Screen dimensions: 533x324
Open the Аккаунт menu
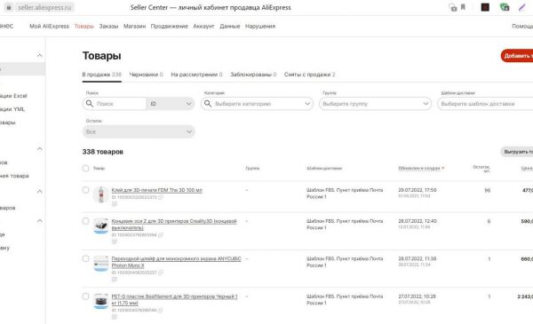203,26
